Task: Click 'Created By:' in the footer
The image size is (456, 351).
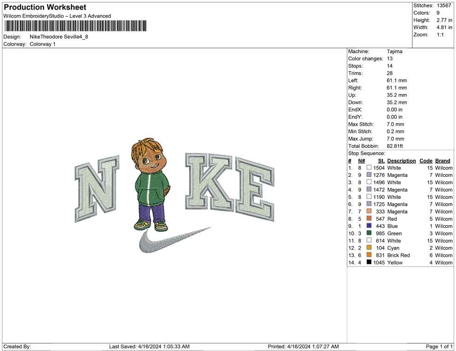Action: pos(17,346)
